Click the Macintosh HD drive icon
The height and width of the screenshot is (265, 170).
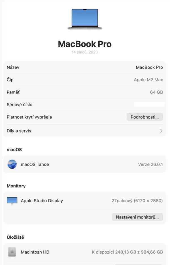pos(12,252)
